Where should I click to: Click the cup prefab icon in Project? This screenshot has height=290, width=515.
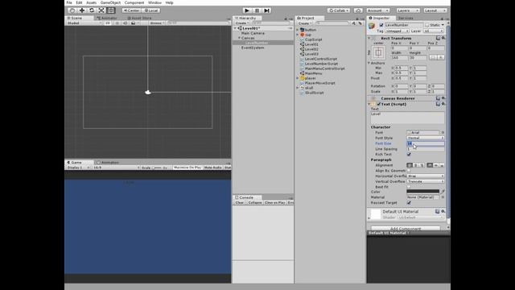(303, 35)
